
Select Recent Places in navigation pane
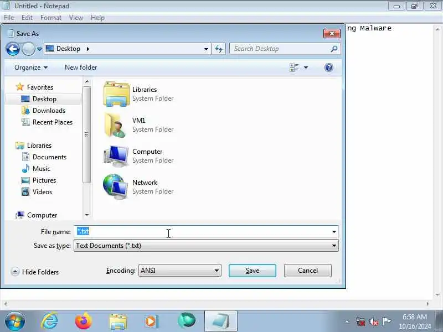(53, 122)
